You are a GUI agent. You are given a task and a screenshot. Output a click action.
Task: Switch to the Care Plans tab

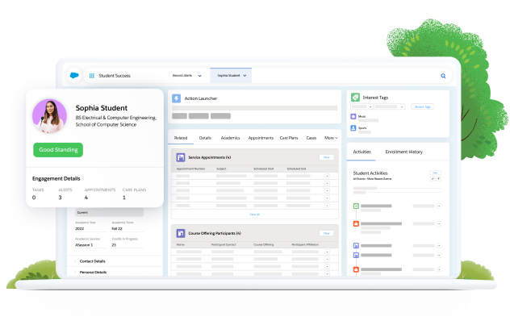(x=289, y=138)
